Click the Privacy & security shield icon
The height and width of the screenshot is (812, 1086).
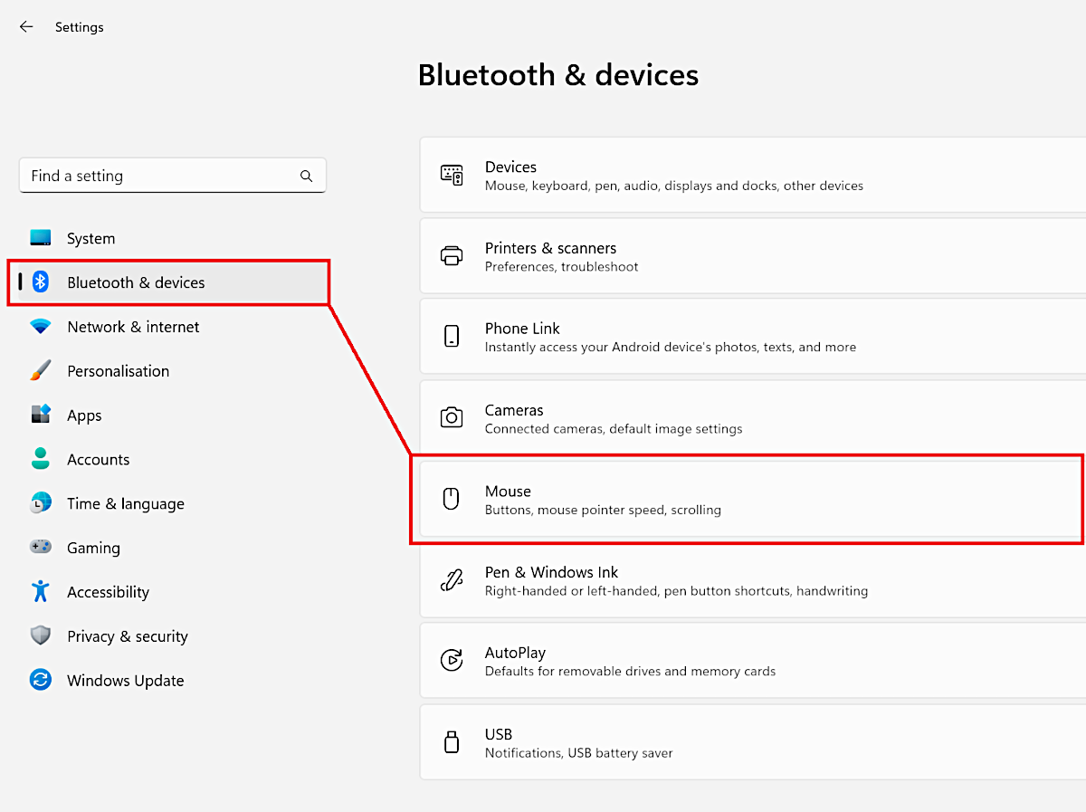click(41, 636)
